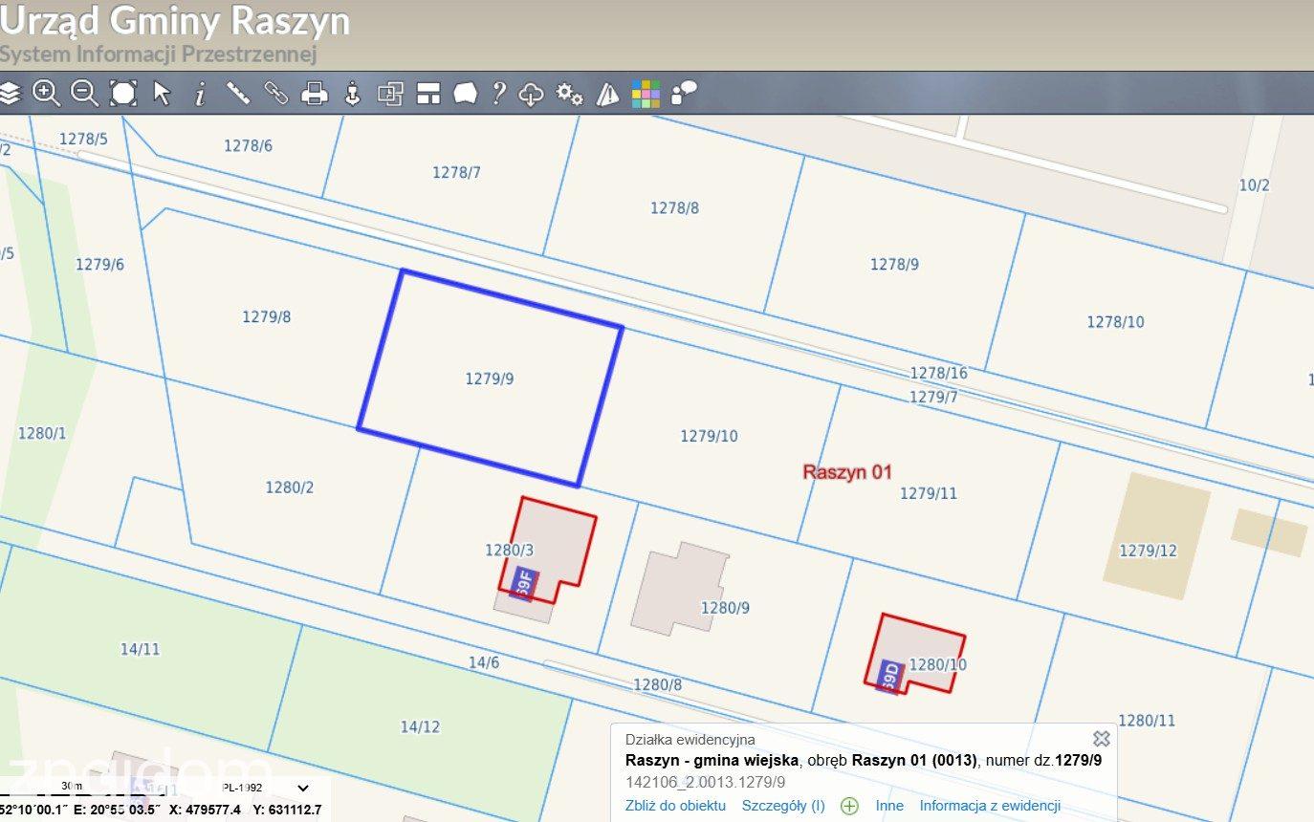Open the colorful grid palette icon
The height and width of the screenshot is (822, 1314).
(646, 94)
